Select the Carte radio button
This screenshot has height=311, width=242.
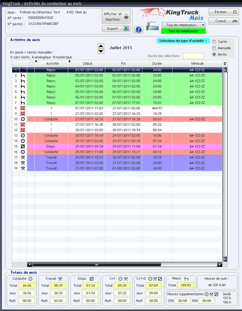click(214, 42)
